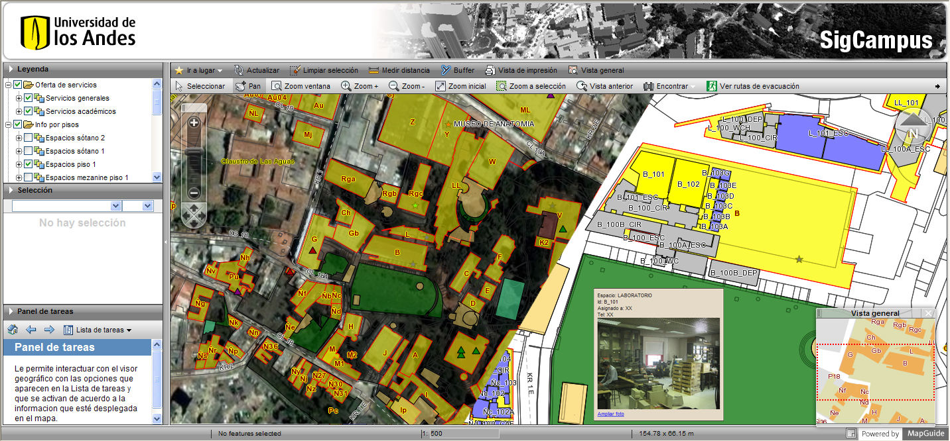Screen dimensions: 950x441
Task: Click toolbar overflow arrow at far right
Action: click(x=938, y=86)
